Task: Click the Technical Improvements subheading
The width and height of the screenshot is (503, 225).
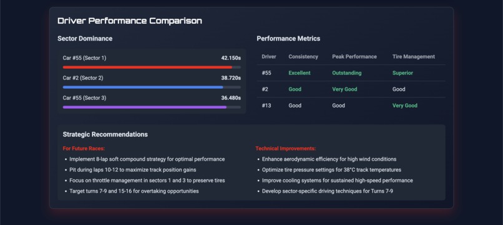Action: point(285,149)
